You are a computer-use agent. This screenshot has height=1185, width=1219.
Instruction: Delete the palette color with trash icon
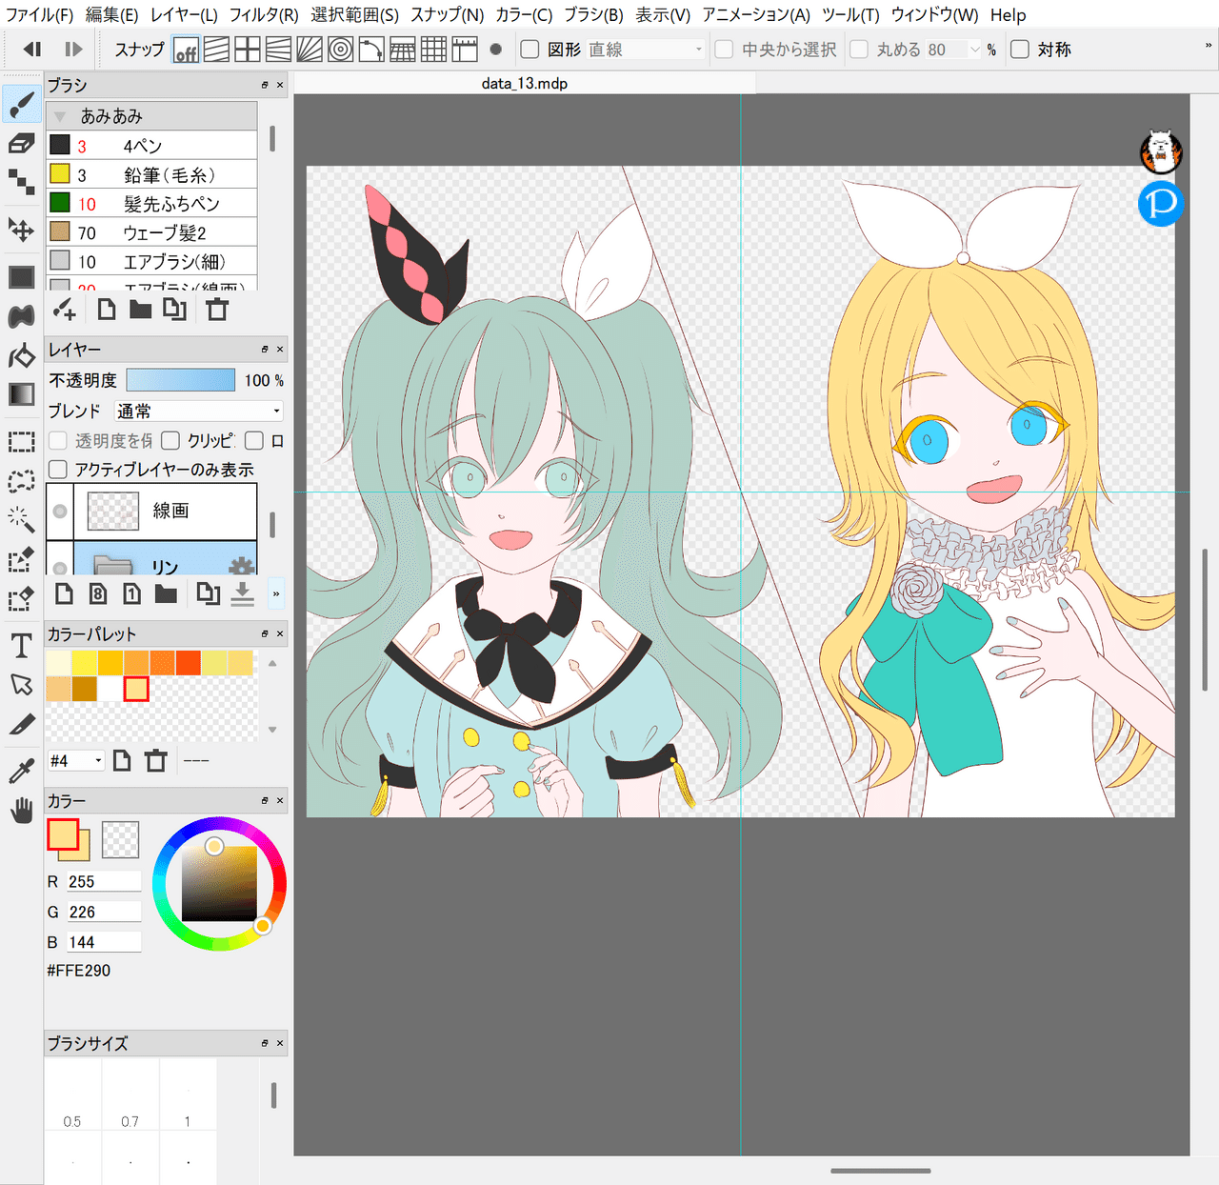(x=156, y=760)
